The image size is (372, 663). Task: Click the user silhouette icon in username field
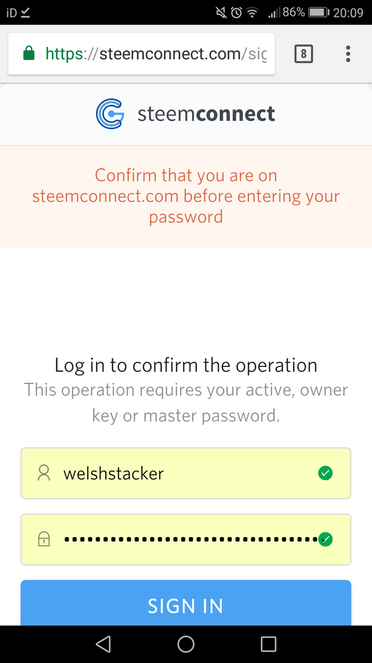coord(44,473)
